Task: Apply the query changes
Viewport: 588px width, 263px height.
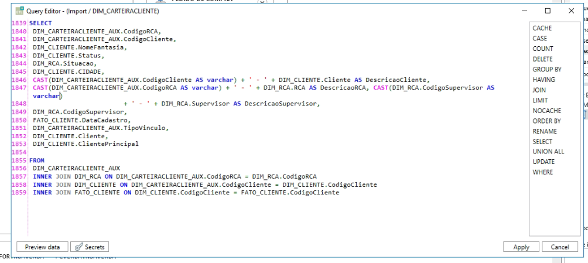Action: (521, 247)
